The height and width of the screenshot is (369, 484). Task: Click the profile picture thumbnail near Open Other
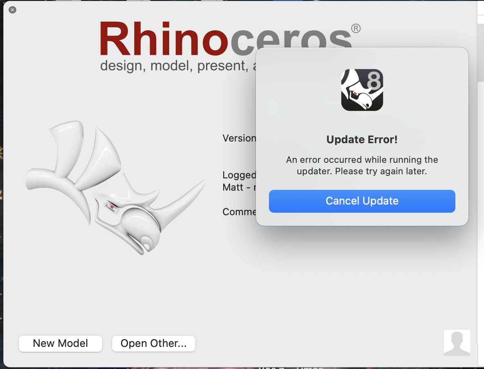457,342
